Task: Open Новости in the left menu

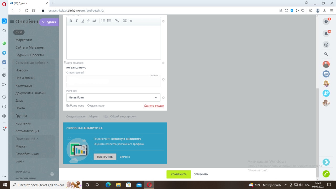Action: tap(22, 70)
